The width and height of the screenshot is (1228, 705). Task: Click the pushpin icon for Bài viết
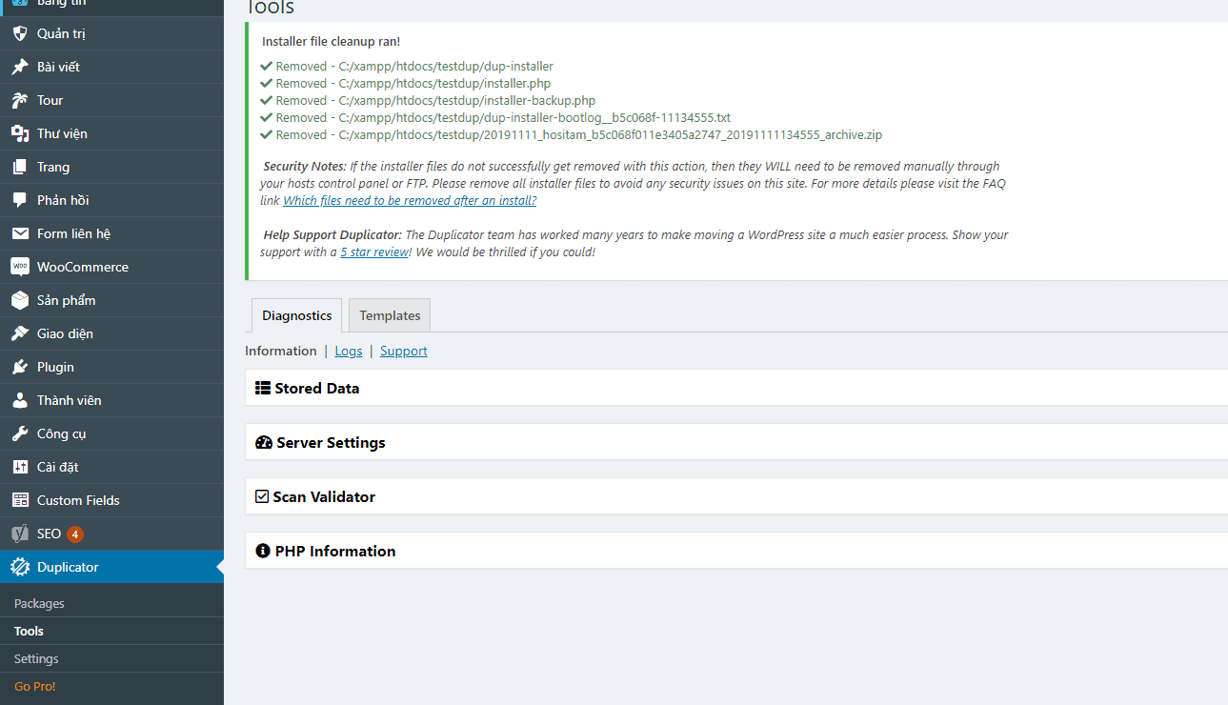tap(19, 67)
